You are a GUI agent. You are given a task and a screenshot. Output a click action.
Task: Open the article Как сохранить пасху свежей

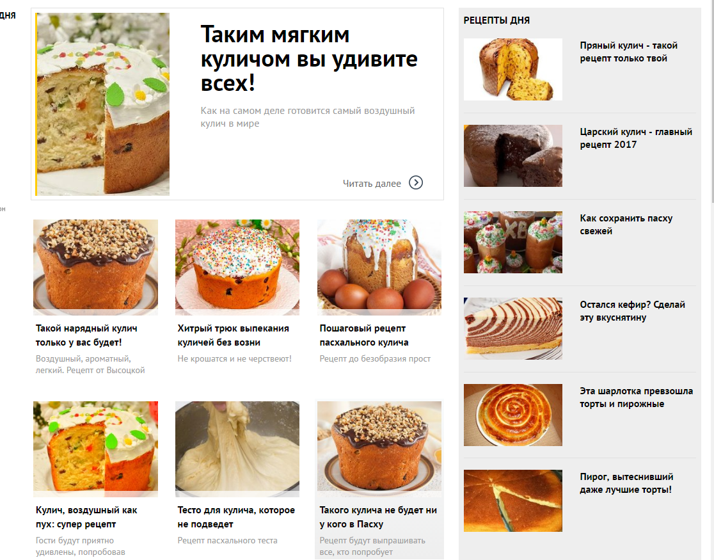pos(626,225)
